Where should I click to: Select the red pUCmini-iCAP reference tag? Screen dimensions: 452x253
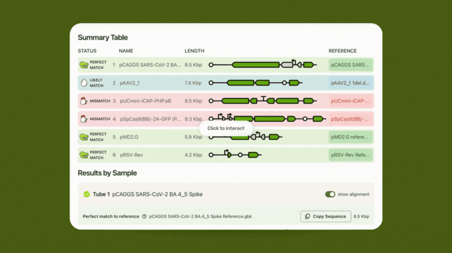pos(351,101)
